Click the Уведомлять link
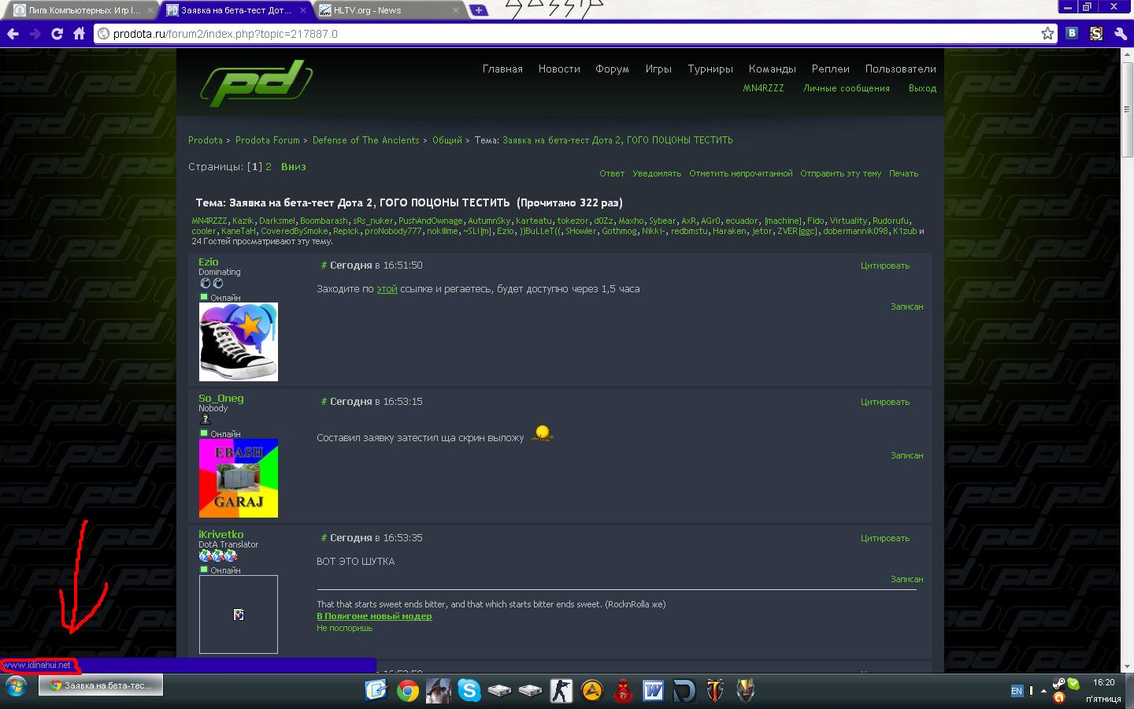 pyautogui.click(x=657, y=173)
